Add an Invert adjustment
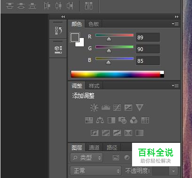This screenshot has height=178, width=192. coord(95,133)
